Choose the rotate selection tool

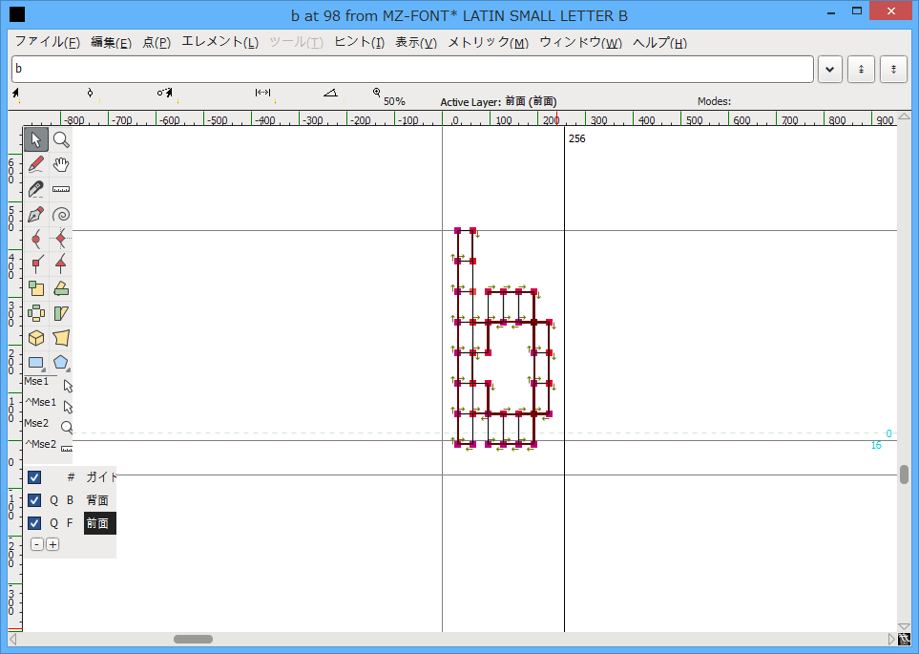[x=61, y=288]
